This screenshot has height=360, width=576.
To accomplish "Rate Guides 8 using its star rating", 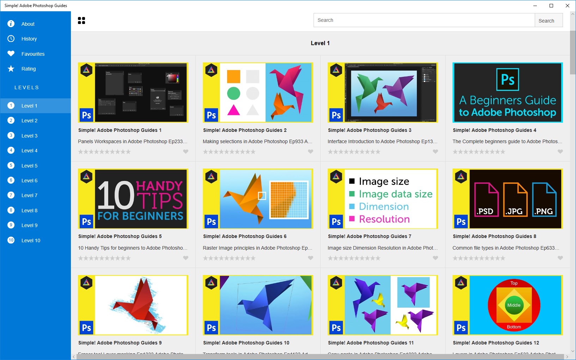I will [x=479, y=258].
